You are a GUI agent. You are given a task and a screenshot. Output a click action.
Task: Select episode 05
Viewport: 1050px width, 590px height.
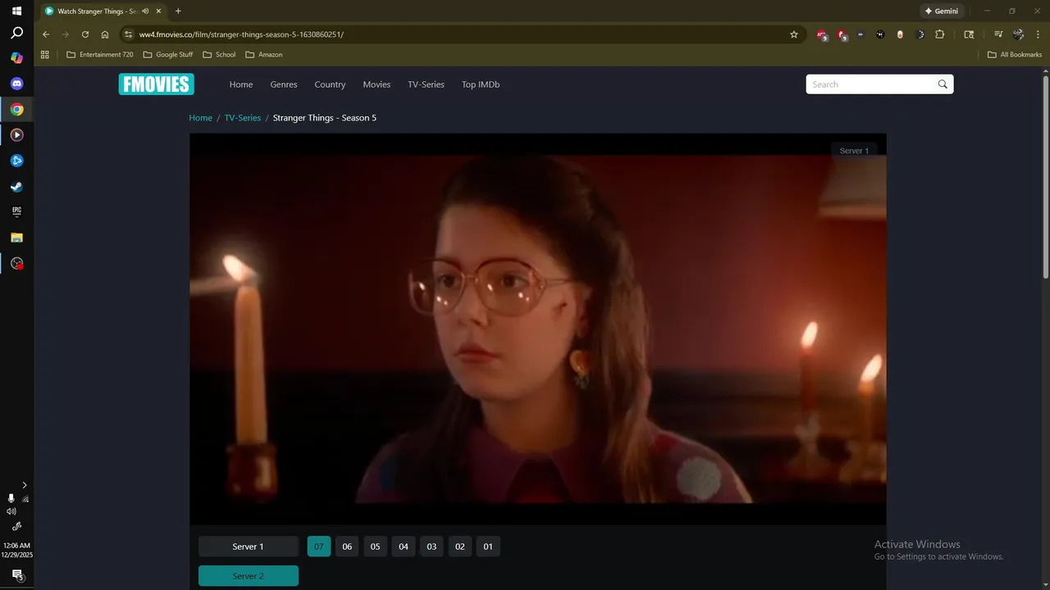pos(375,547)
